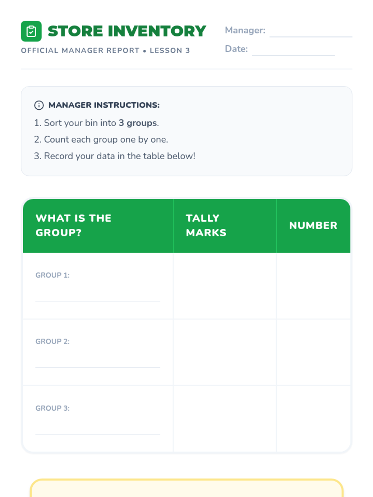Click the "What is the Group?" column header

pyautogui.click(x=73, y=226)
